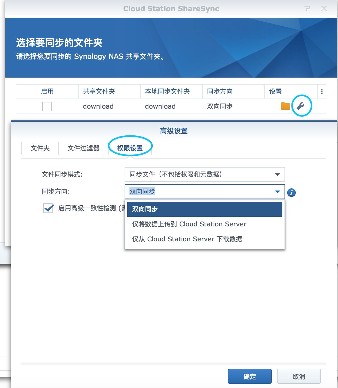The image size is (338, 388).
Task: Sort by 启用 column header
Action: pos(47,92)
